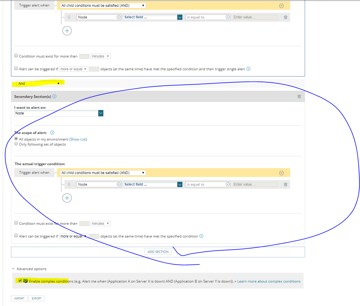
Task: Click the ADD SECTION button
Action: [x=158, y=252]
